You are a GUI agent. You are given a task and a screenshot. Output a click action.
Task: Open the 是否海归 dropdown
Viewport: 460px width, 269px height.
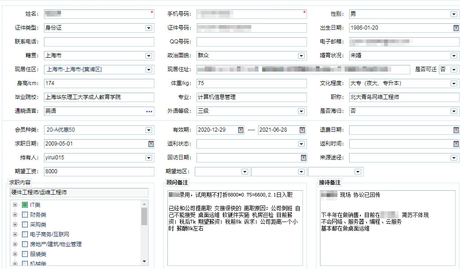[x=454, y=111]
